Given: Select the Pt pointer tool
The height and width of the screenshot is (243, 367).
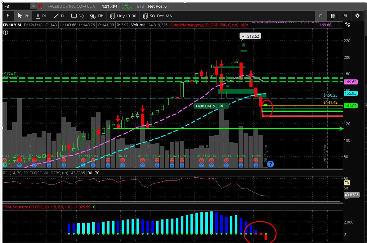Looking at the screenshot, I should coord(23,16).
